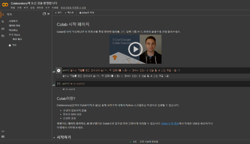Click into the Hello world code cell
250x144 pixels.
(156, 84)
